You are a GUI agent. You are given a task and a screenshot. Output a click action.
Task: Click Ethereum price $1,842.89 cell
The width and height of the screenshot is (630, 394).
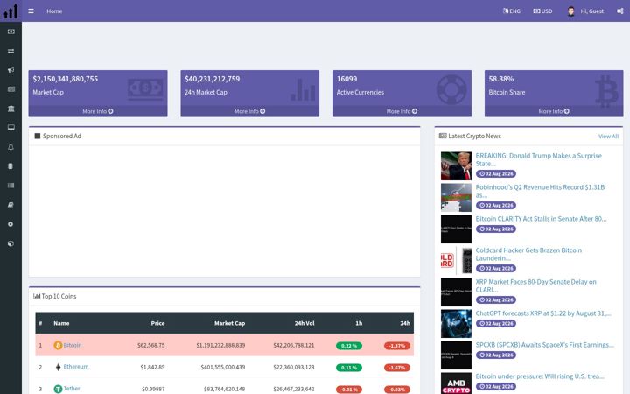pos(152,367)
